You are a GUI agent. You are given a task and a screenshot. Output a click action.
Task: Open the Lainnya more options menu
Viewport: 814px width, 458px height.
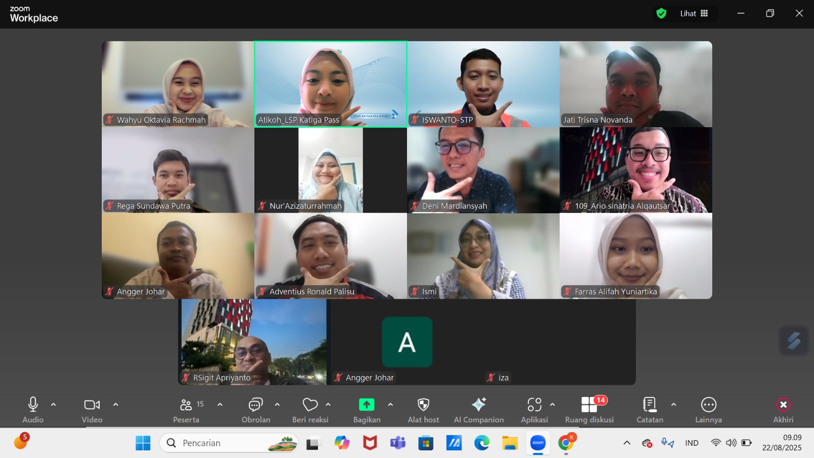click(709, 405)
